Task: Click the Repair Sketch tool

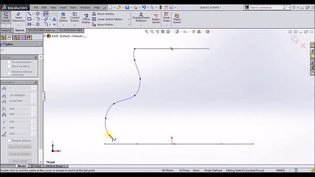Action: (156, 19)
